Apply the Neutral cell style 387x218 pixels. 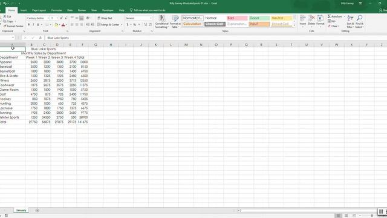click(x=281, y=18)
